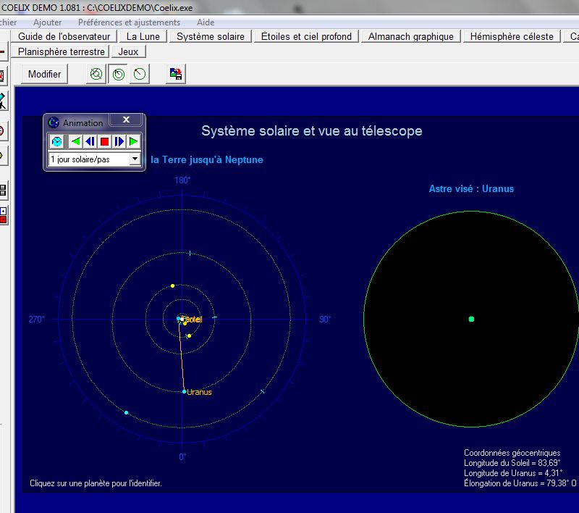The height and width of the screenshot is (513, 579).
Task: Click 'Cliquez sur une planète pour l'identifier' hint
Action: (96, 483)
